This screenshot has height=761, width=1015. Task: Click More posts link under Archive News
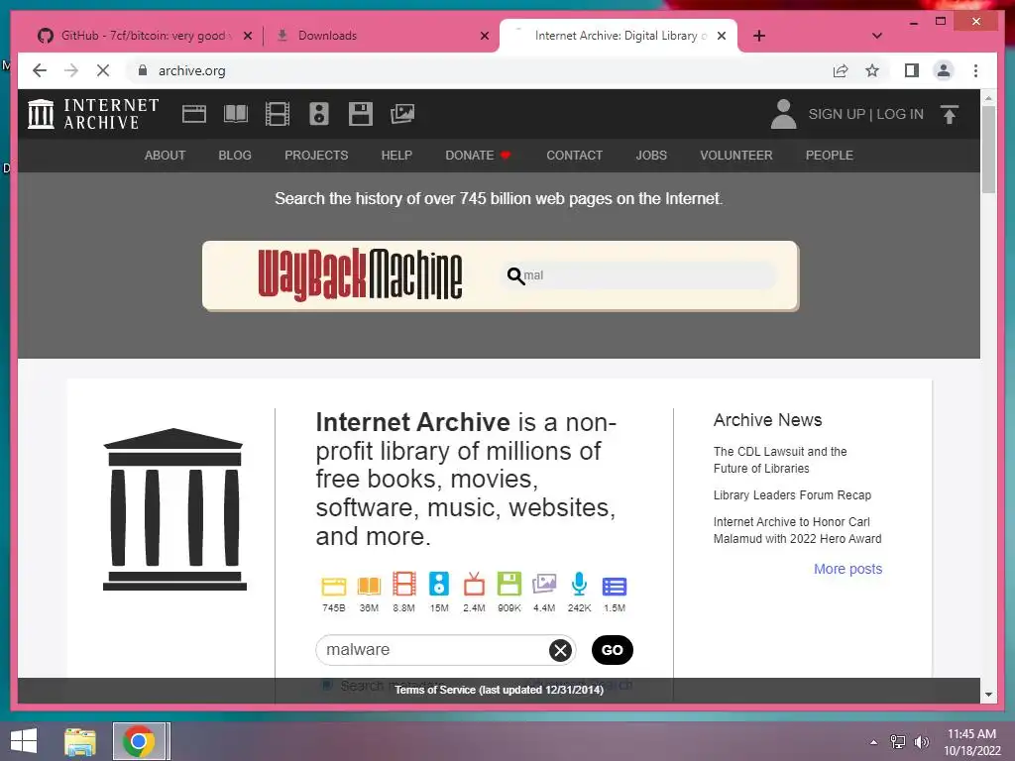pos(848,569)
